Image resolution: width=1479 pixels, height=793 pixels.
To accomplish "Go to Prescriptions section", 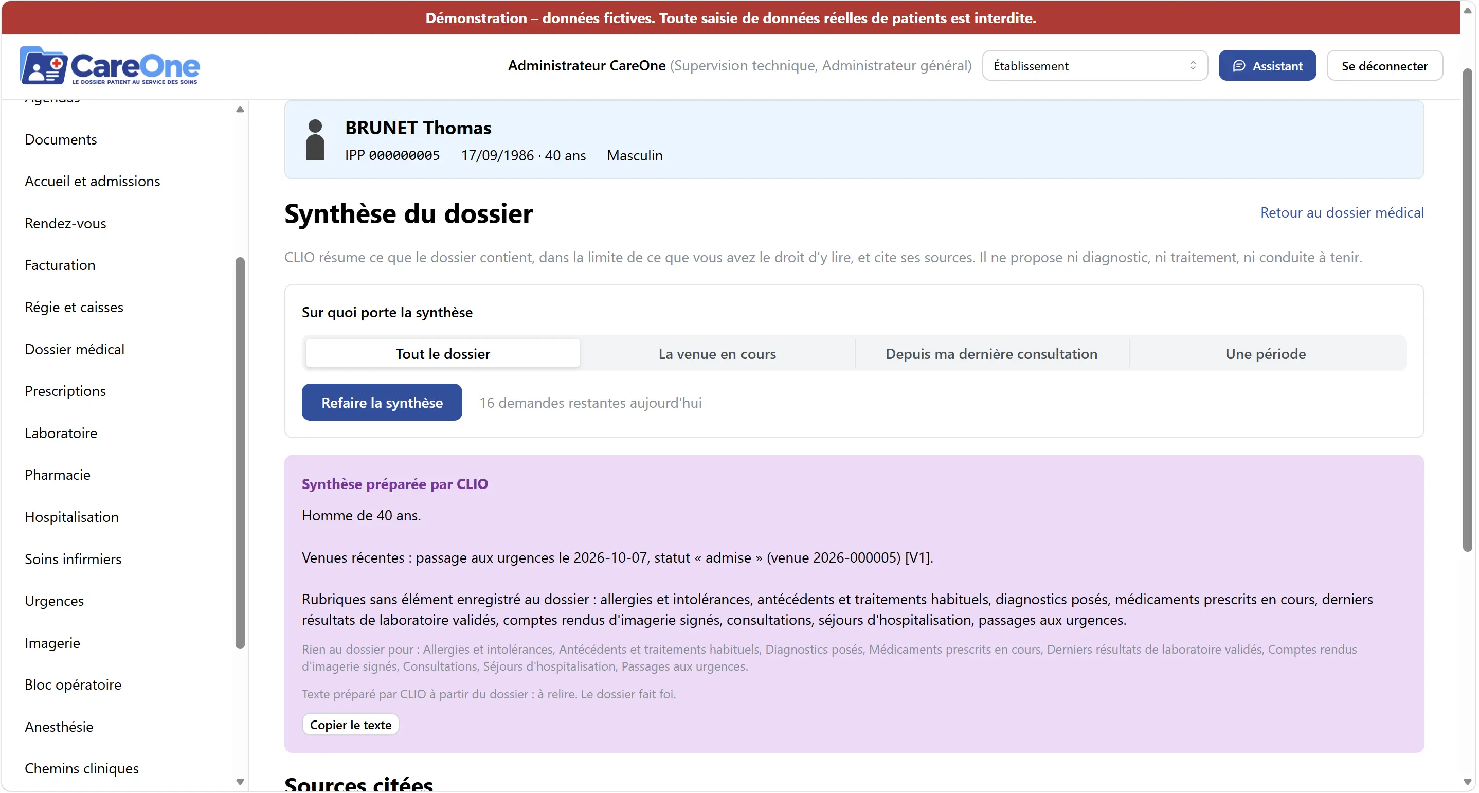I will 65,391.
